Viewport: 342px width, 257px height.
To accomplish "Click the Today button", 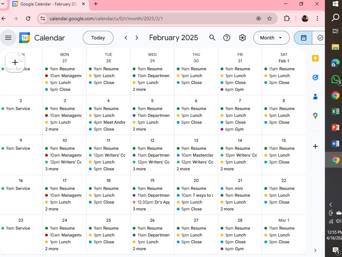I will click(x=98, y=38).
